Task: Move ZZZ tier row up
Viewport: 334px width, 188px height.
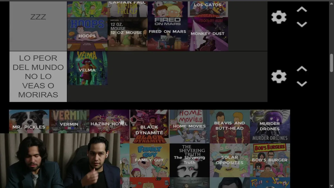Action: (x=302, y=10)
